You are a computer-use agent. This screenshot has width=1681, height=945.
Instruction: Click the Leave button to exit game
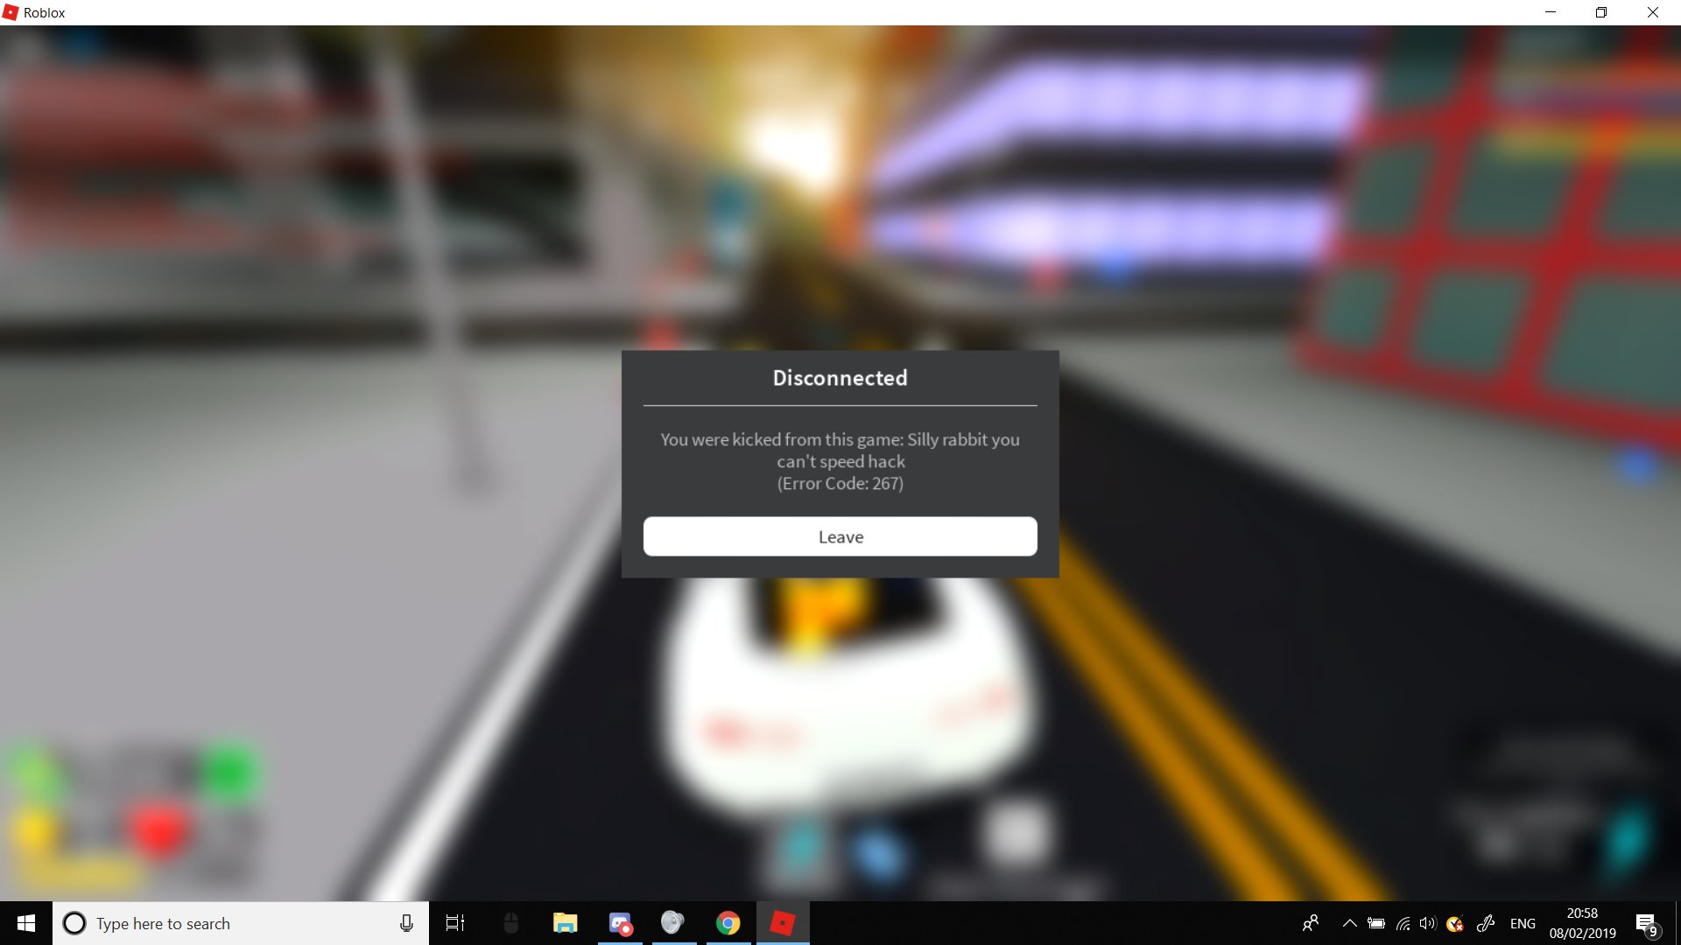[840, 535]
